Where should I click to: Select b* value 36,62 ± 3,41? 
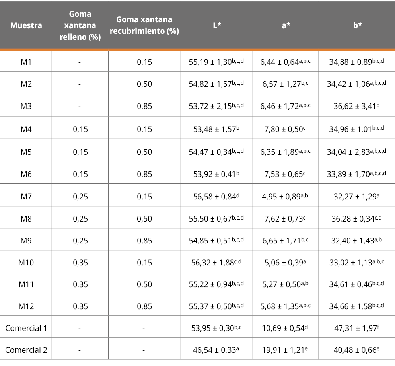pyautogui.click(x=356, y=107)
